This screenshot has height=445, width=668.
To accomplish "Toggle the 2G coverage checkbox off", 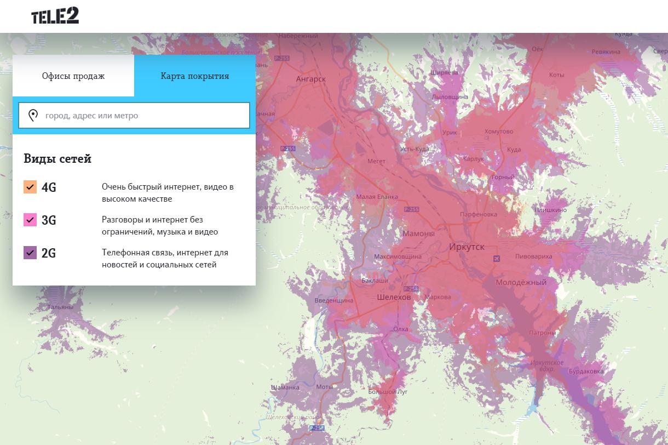I will click(30, 253).
